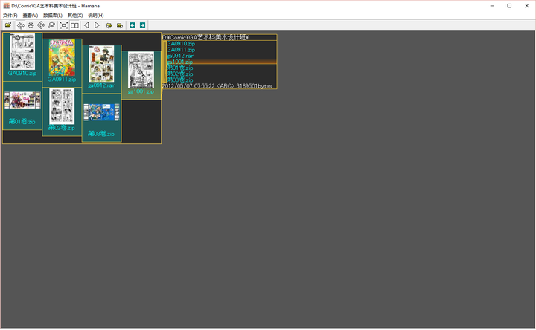The image size is (536, 330).
Task: Open the 查看(V) menu
Action: [31, 16]
